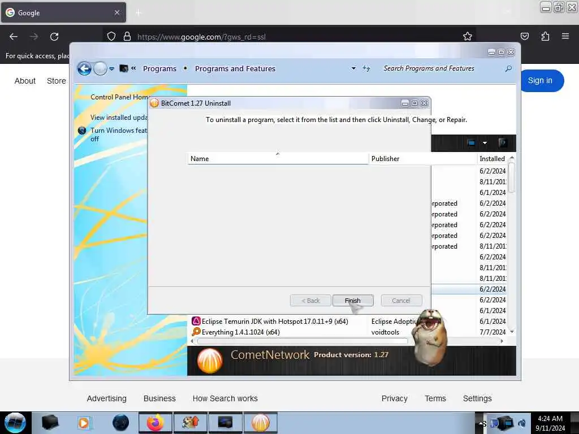The image size is (579, 434).
Task: Sort by Name column header
Action: coord(278,159)
